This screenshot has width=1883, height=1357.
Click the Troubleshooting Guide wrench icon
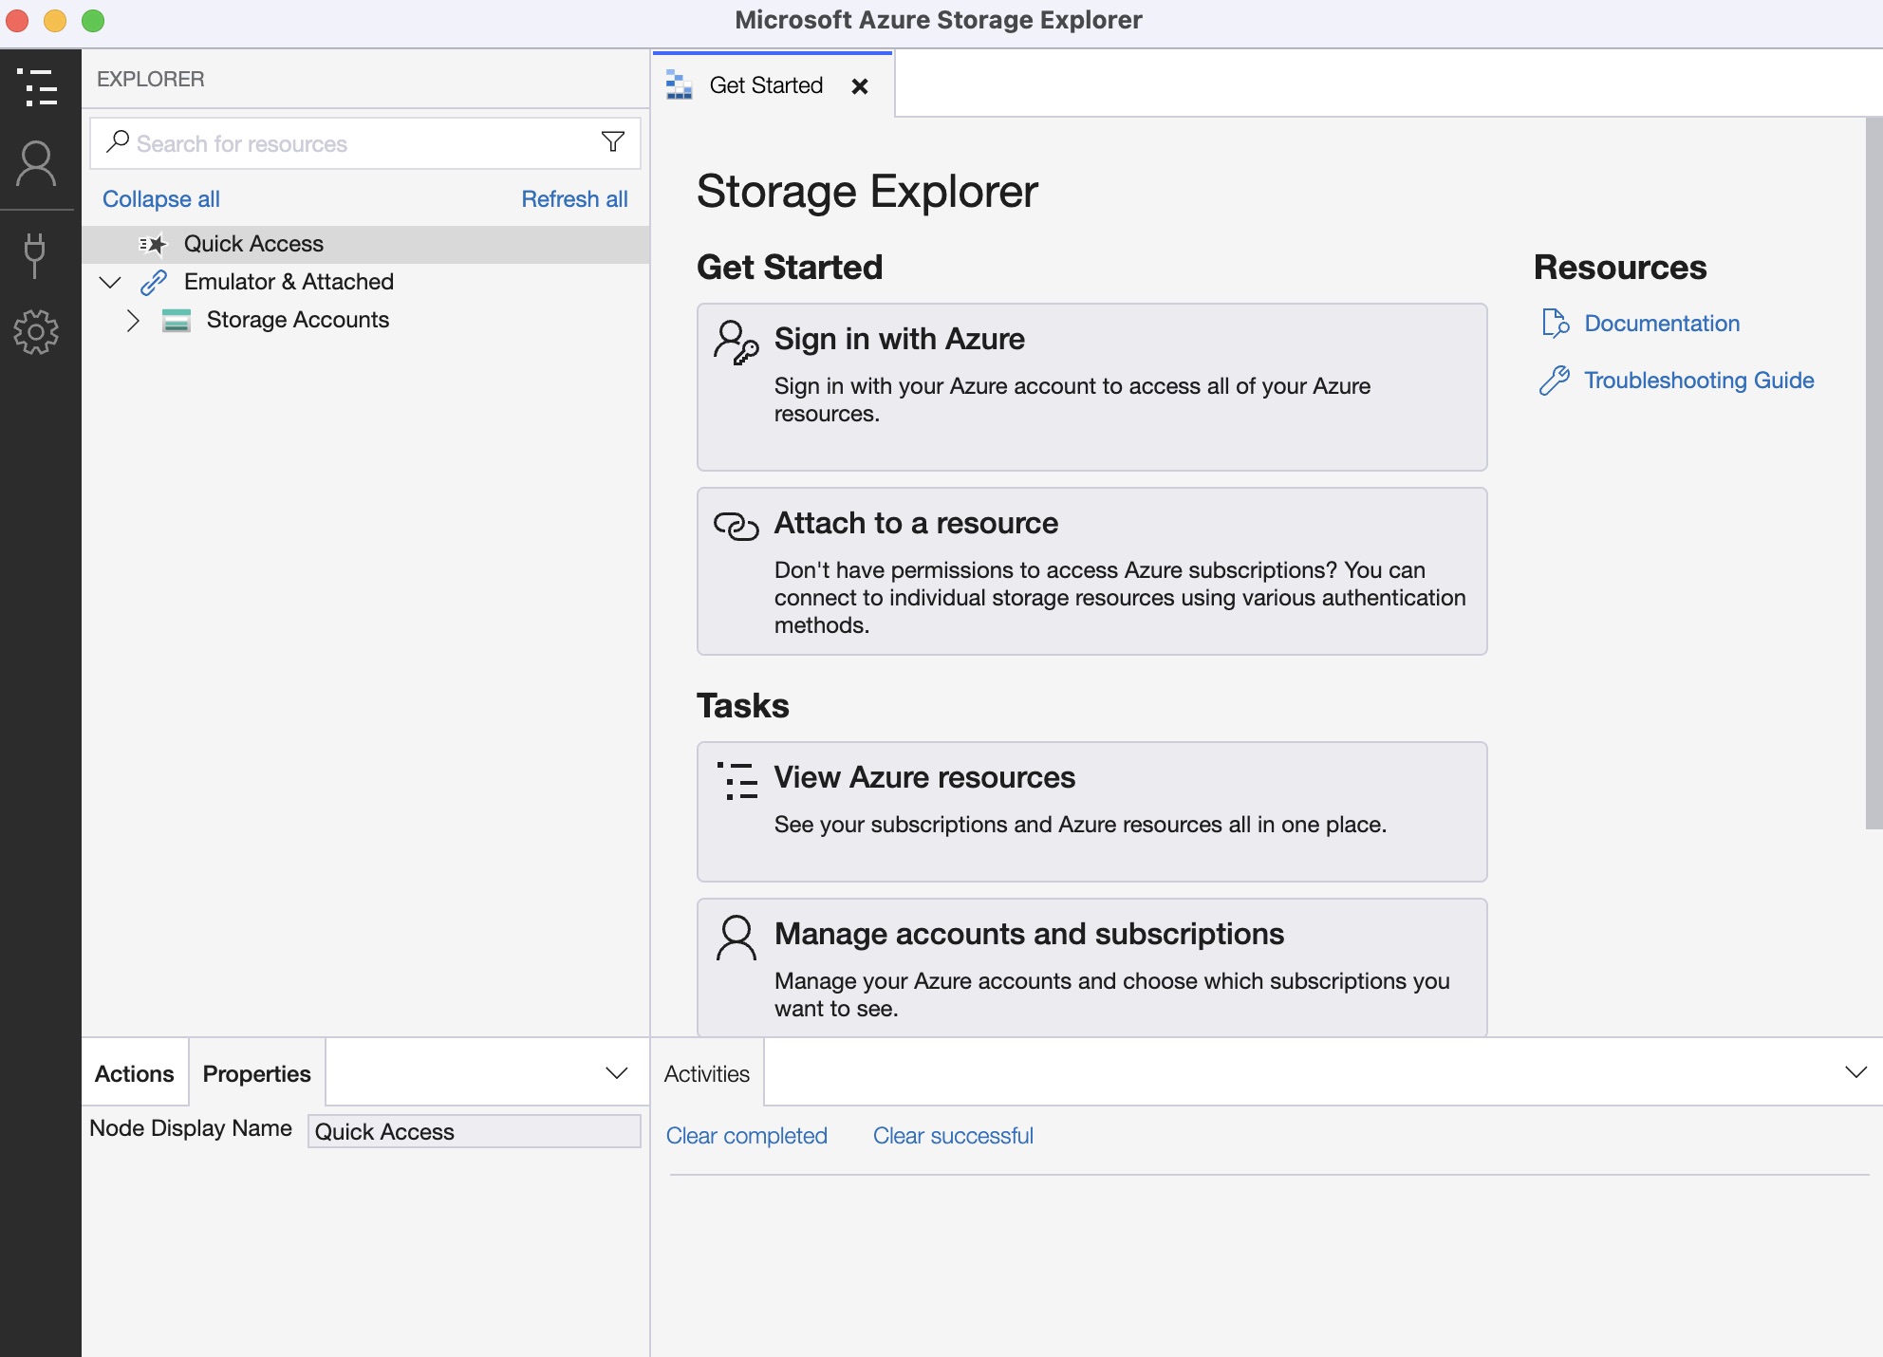pyautogui.click(x=1555, y=381)
